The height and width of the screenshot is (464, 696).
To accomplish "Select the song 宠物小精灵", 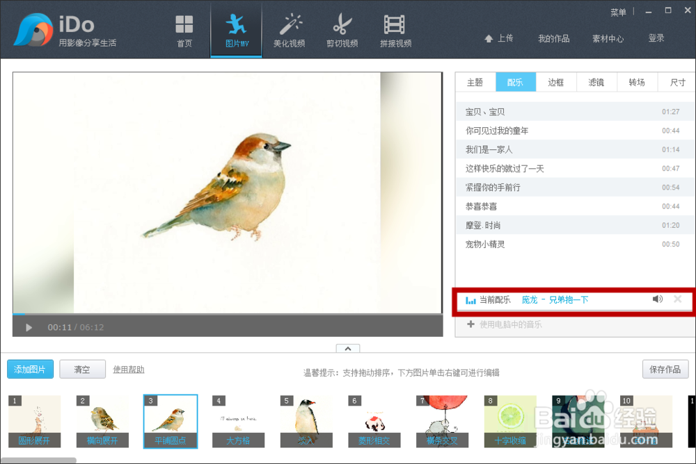I will 576,245.
